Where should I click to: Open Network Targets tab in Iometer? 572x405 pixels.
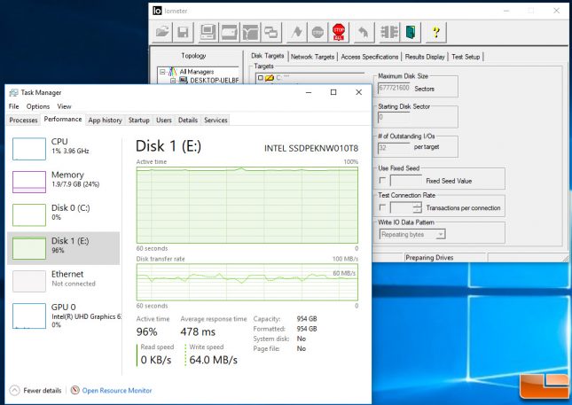(313, 57)
